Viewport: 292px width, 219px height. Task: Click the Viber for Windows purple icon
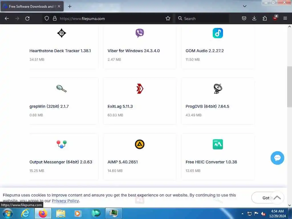click(139, 33)
